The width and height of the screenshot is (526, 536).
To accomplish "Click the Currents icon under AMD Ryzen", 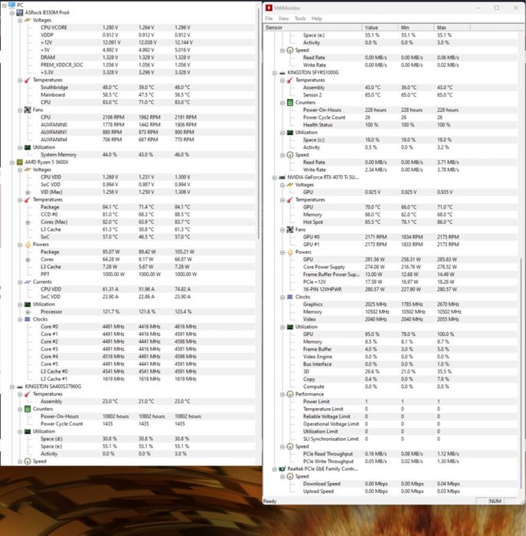I will coord(28,282).
